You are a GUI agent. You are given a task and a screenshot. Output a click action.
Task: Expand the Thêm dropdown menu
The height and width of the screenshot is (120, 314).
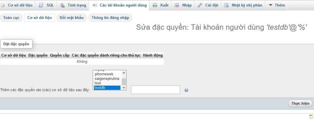point(276,5)
